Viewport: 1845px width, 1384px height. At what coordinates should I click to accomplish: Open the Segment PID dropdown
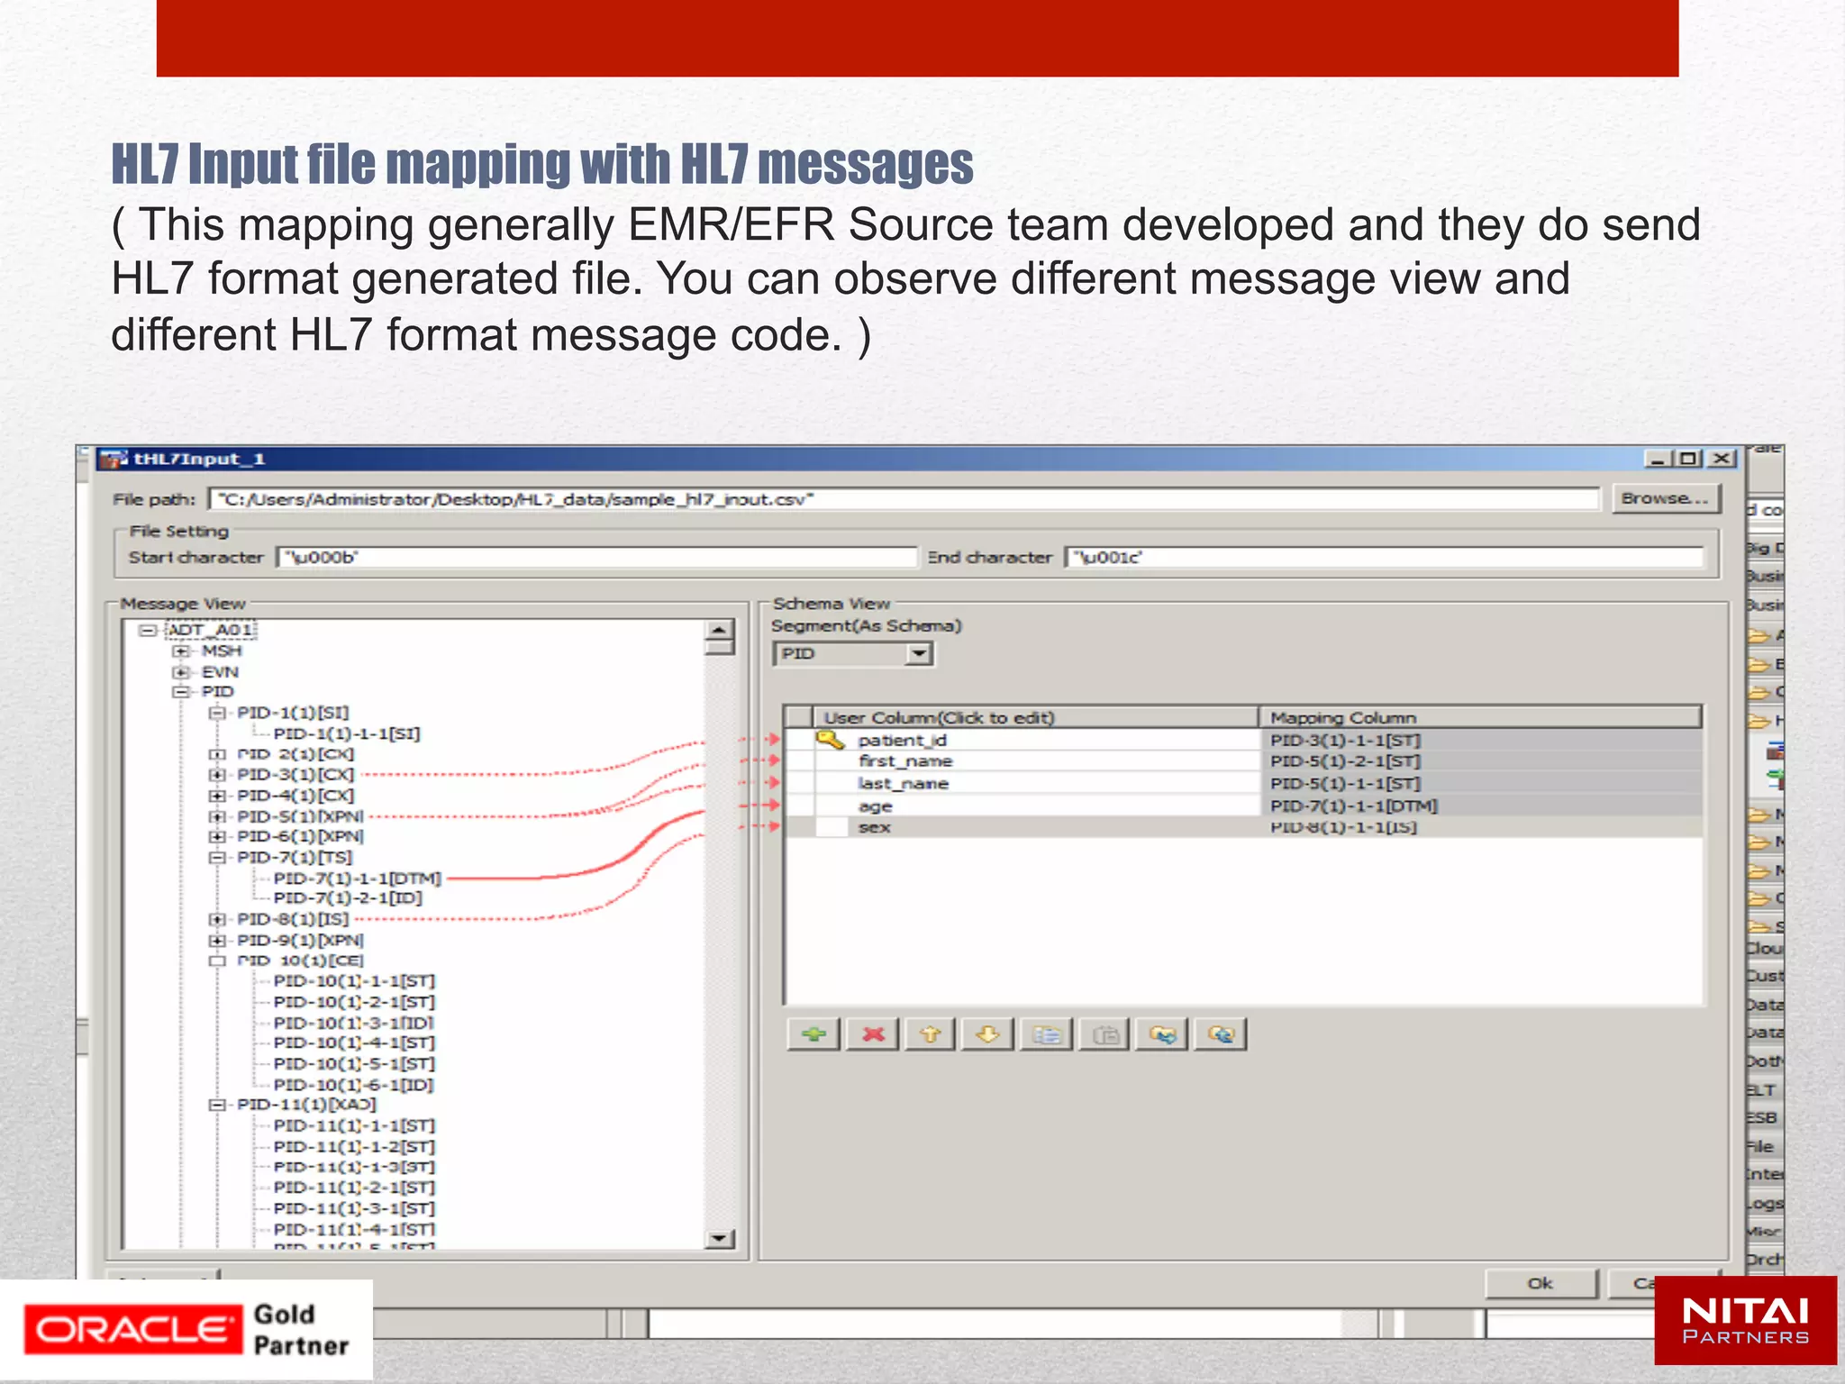tap(918, 653)
